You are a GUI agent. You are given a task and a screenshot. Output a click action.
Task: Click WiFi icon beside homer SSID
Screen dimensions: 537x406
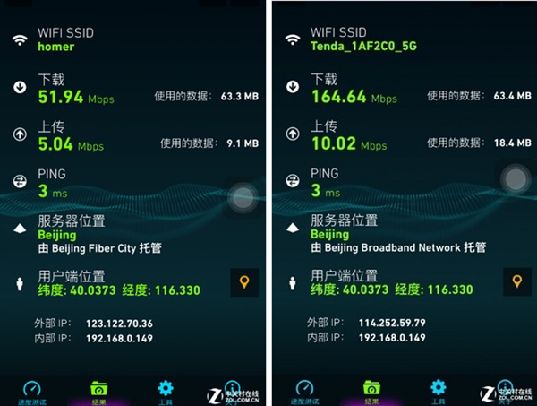tap(19, 40)
